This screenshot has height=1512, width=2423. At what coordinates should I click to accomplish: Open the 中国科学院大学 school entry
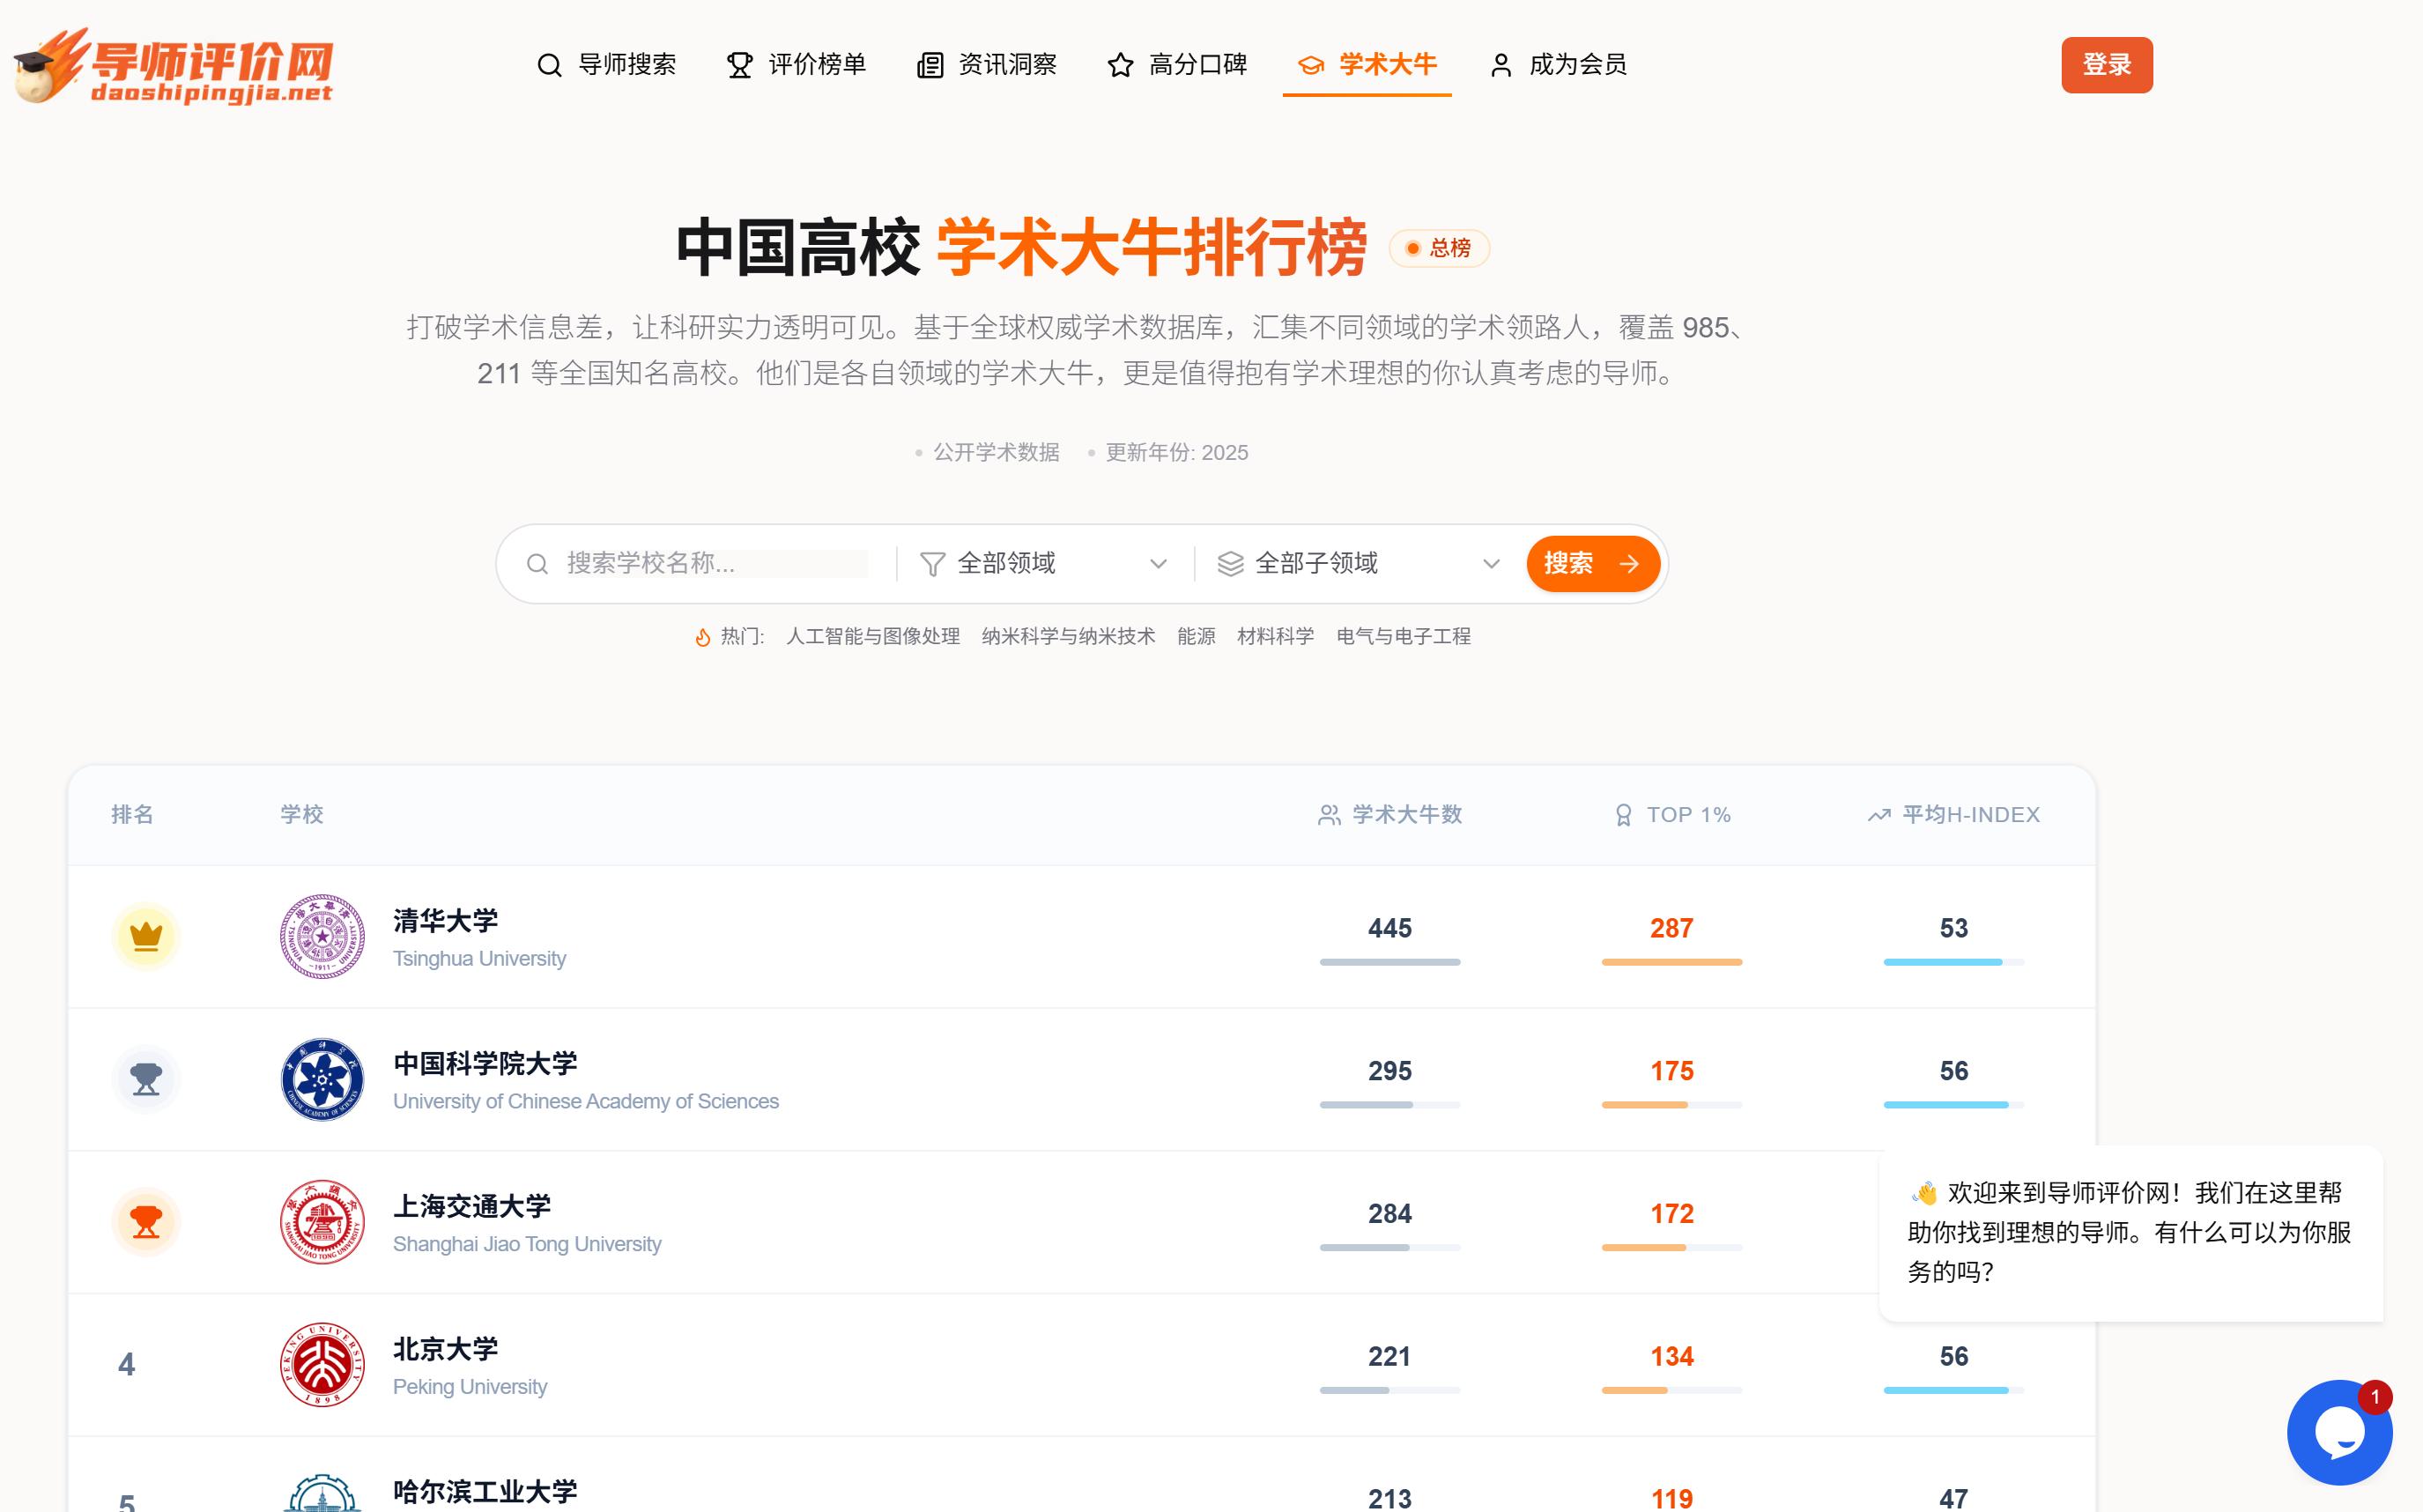click(x=1081, y=1080)
